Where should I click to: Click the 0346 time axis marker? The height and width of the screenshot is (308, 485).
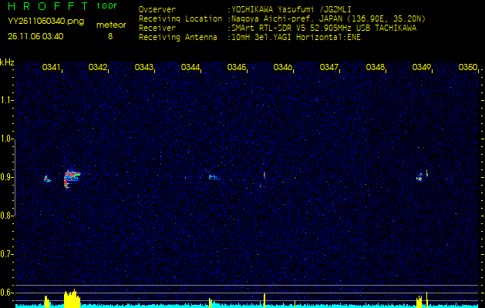[x=283, y=67]
